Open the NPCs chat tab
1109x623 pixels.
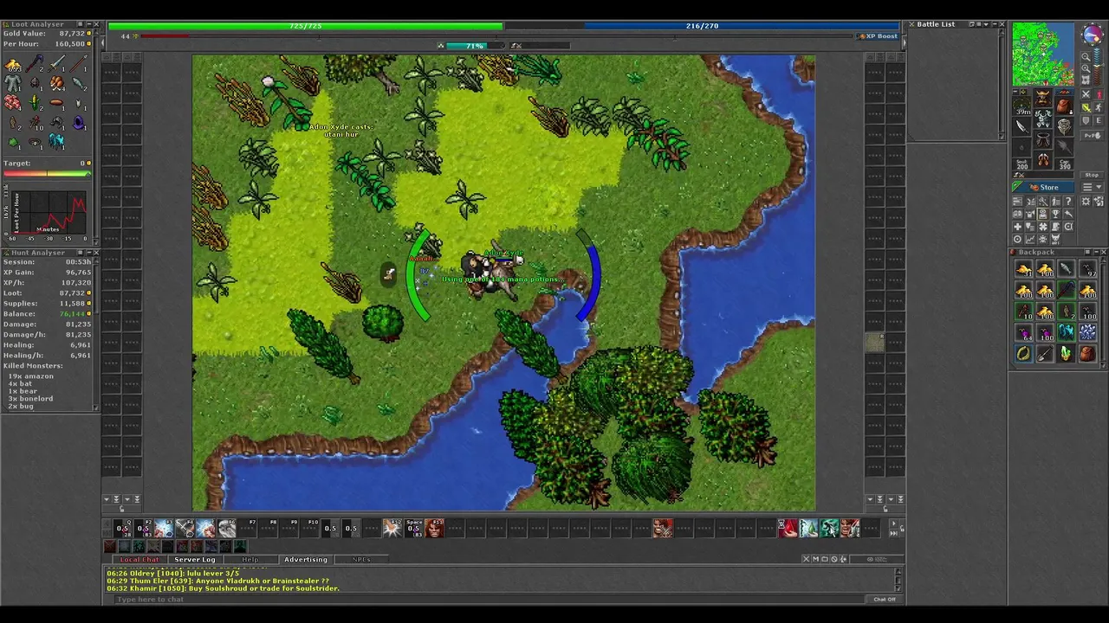[361, 560]
